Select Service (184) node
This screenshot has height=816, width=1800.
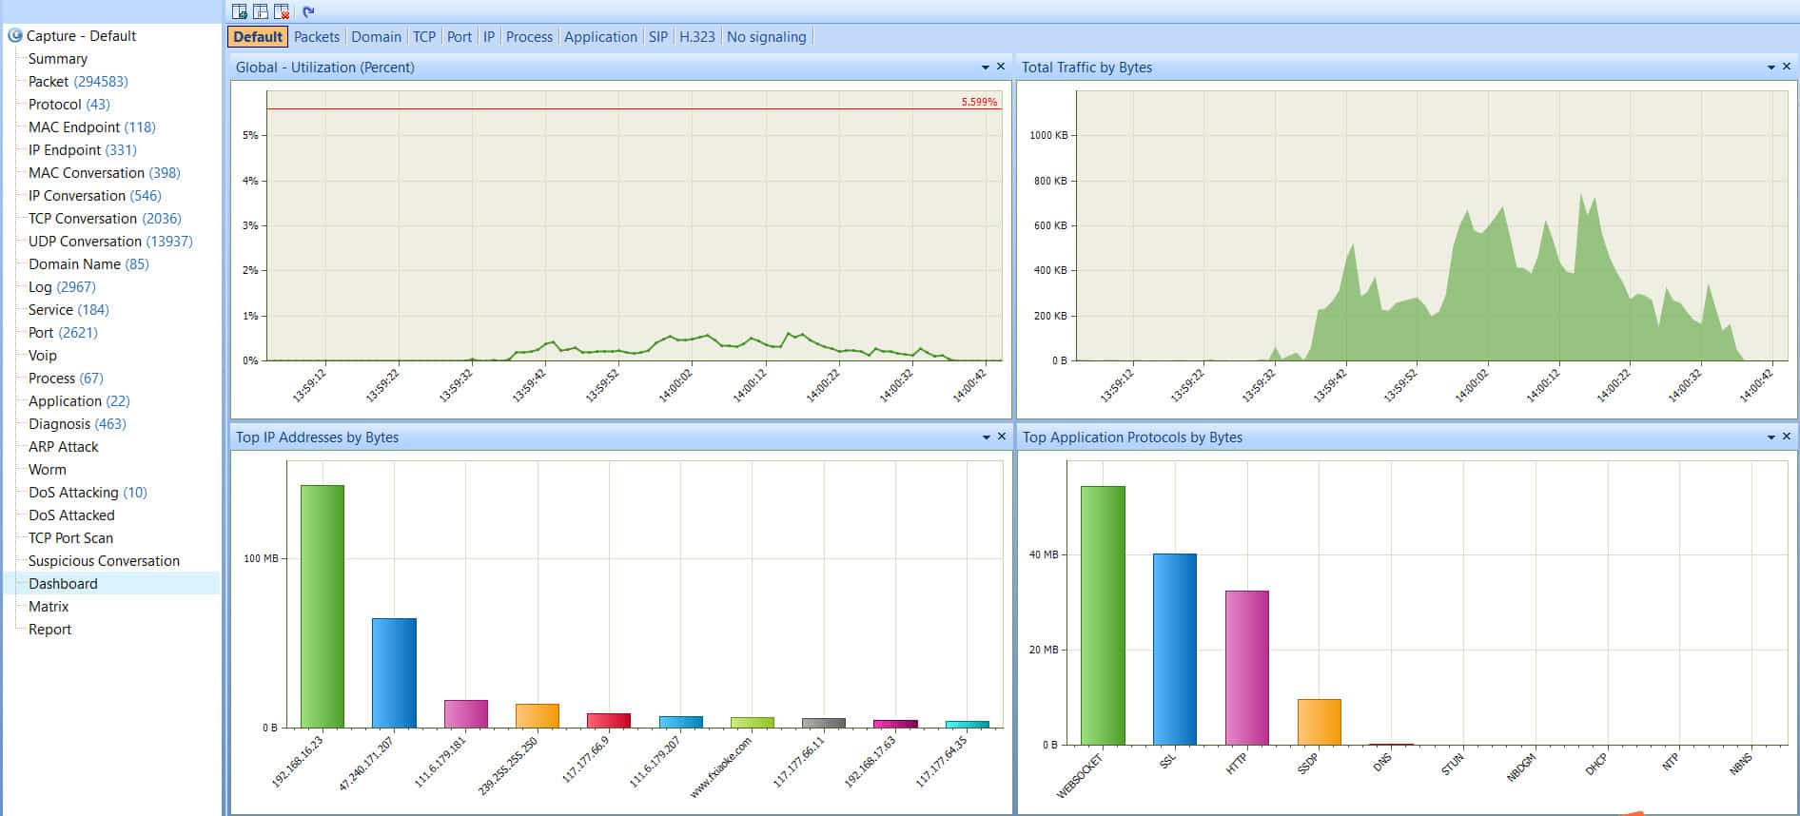[68, 310]
